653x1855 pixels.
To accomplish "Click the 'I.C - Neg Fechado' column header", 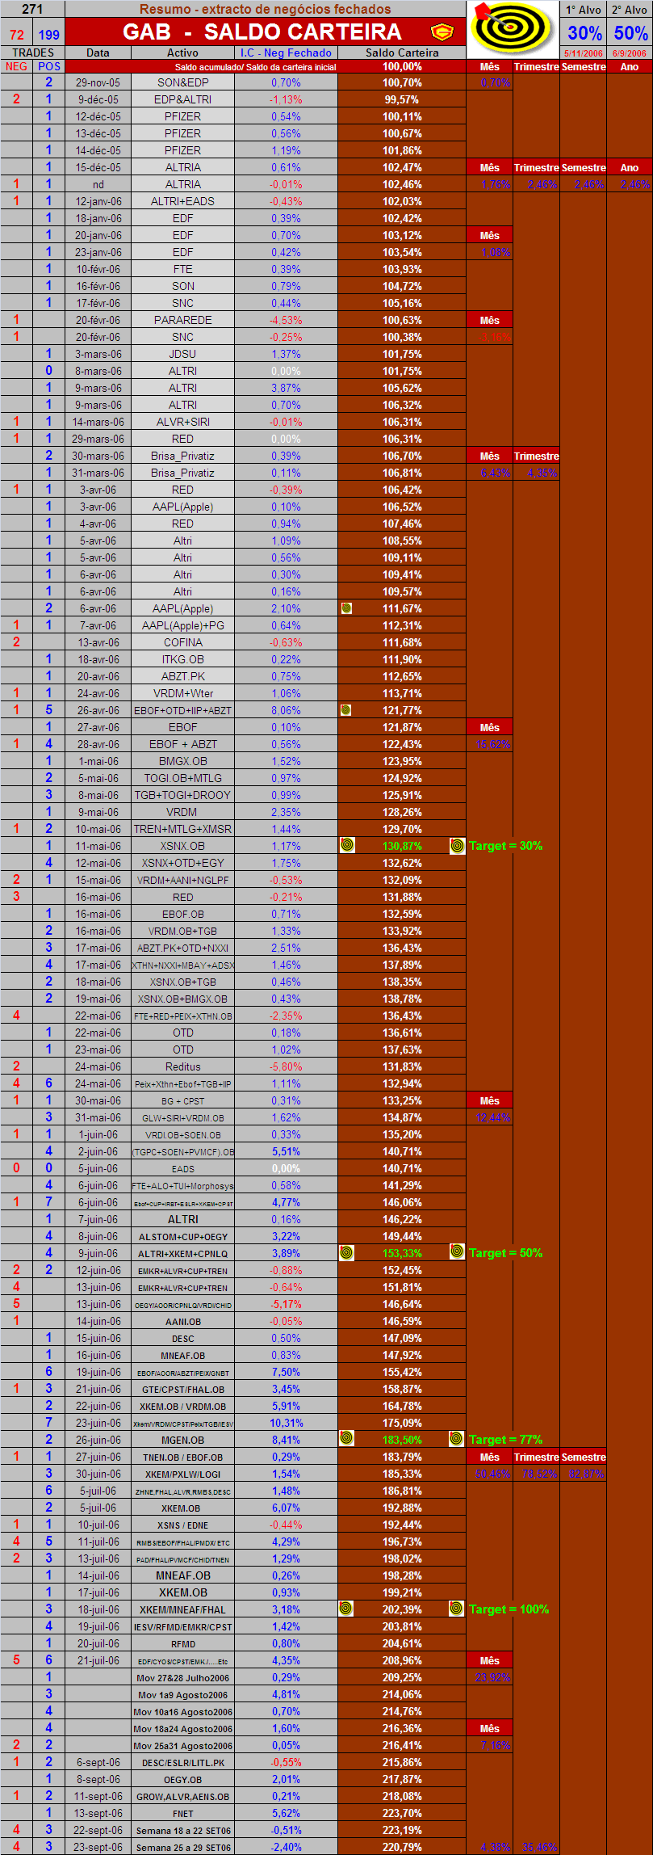I will coord(286,53).
